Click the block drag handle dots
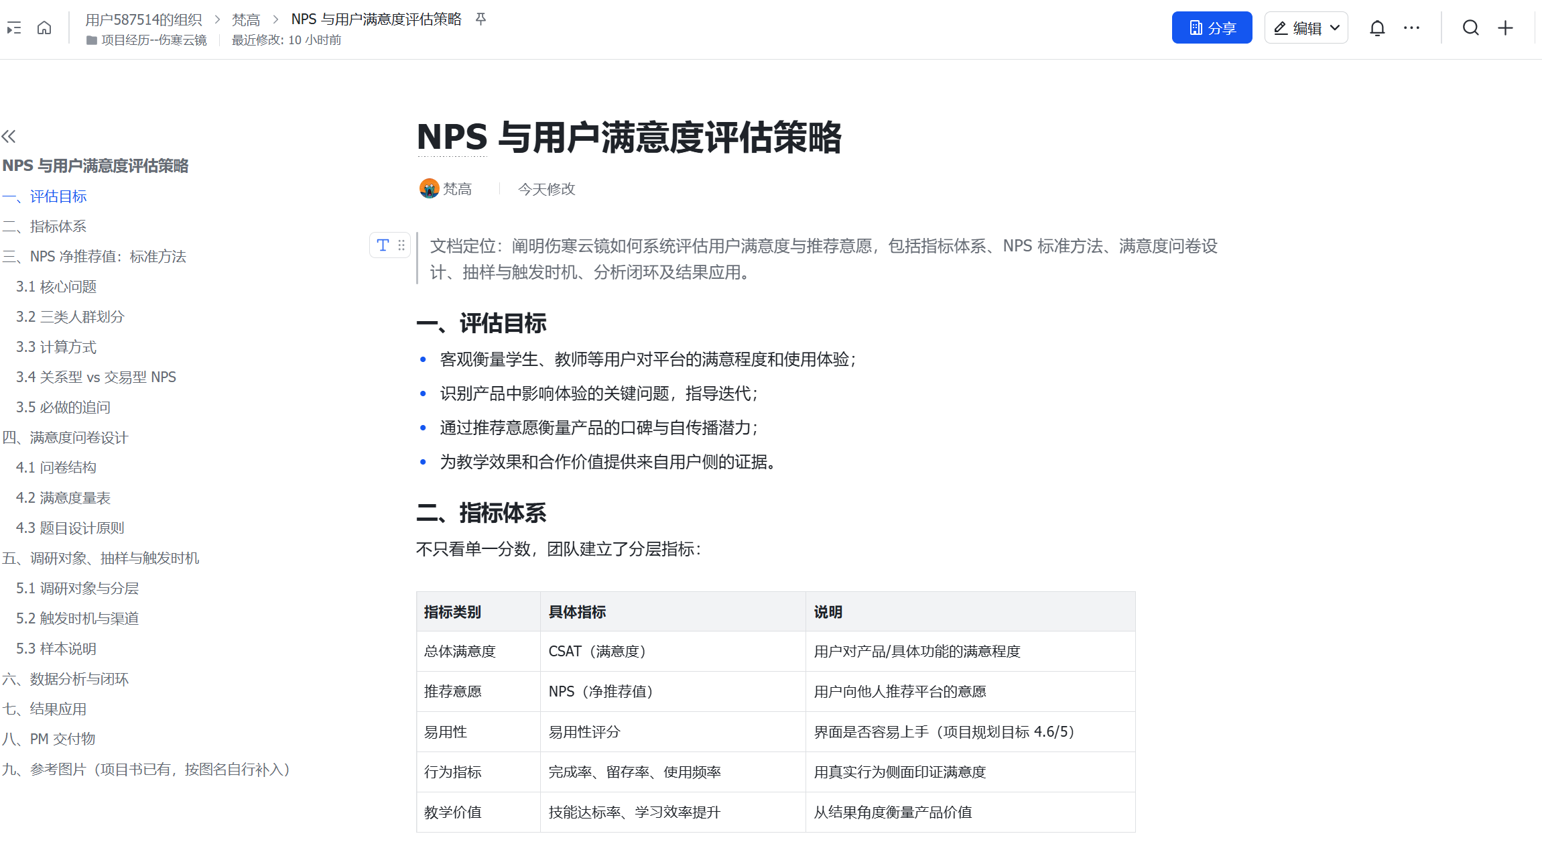Image resolution: width=1542 pixels, height=844 pixels. [401, 245]
